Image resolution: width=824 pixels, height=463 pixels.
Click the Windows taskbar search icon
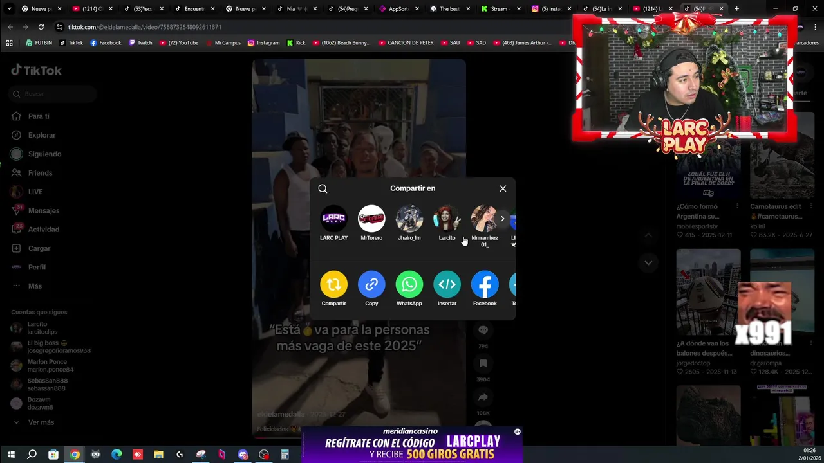point(32,455)
